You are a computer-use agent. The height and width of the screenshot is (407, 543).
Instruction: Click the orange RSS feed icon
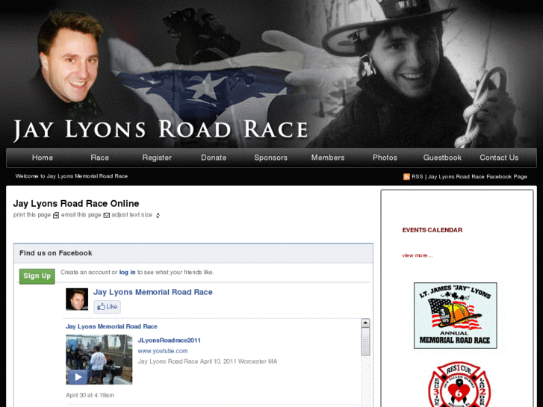pyautogui.click(x=406, y=177)
